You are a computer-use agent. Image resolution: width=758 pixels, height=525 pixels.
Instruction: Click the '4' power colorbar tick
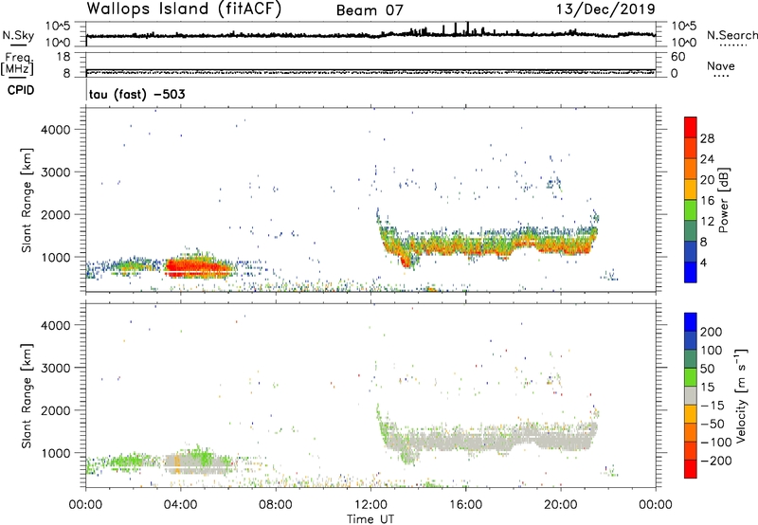coord(704,262)
